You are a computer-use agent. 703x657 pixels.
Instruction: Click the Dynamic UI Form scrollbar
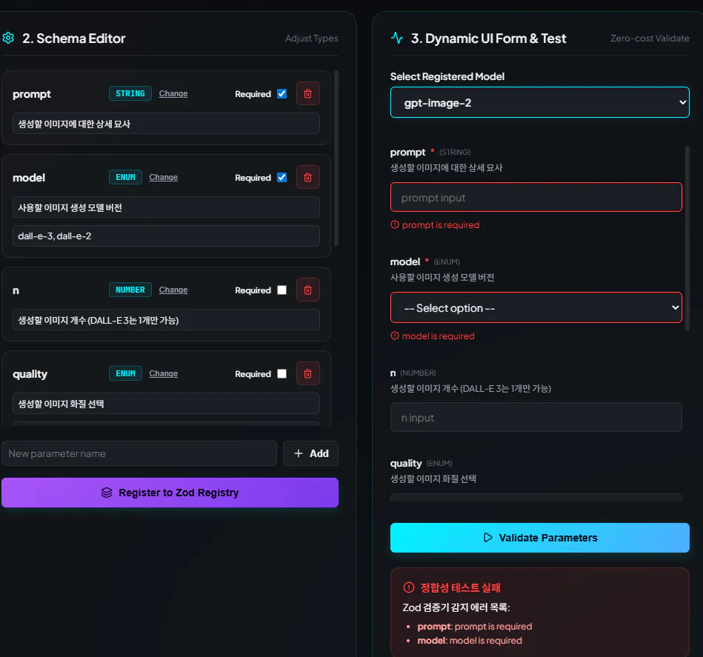point(687,239)
